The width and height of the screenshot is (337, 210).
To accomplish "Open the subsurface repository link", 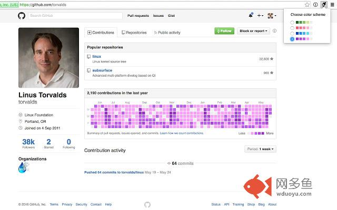I will pos(102,70).
